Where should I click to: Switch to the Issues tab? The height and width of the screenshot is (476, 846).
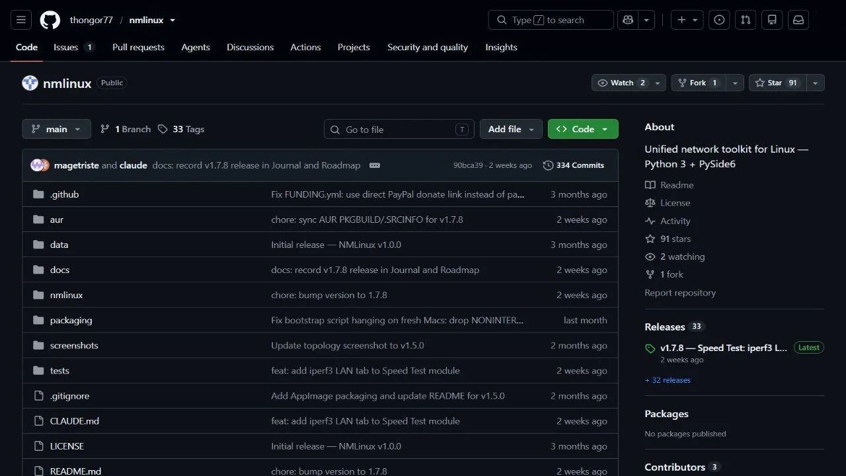point(74,47)
